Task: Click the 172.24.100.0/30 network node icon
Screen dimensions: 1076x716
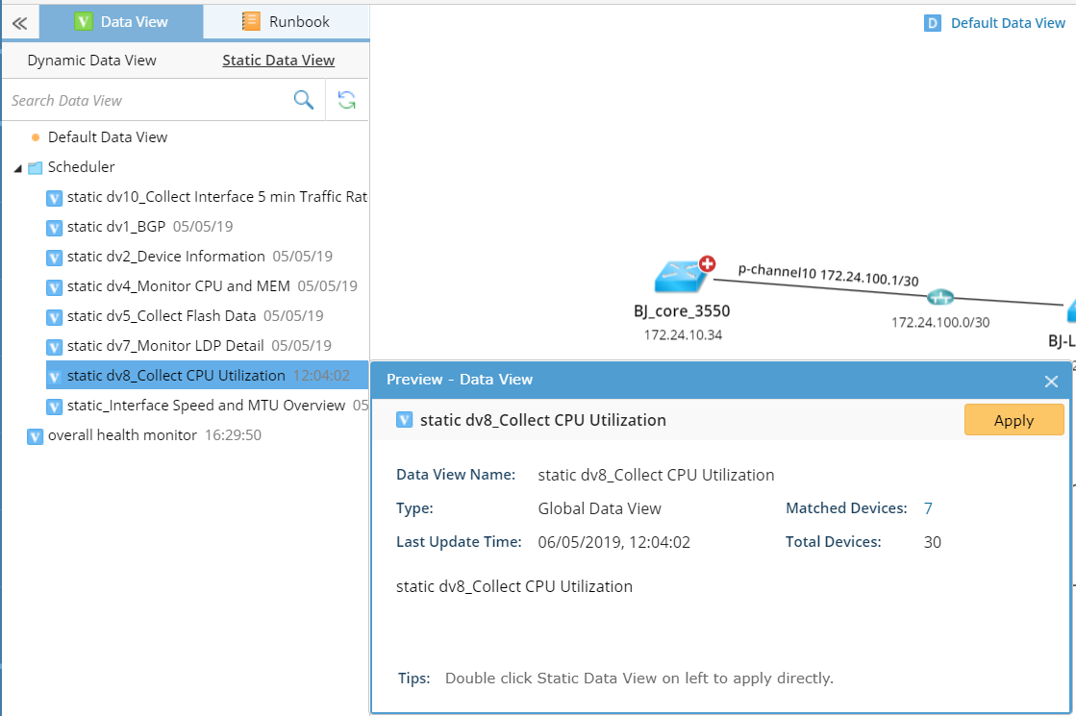Action: 940,297
